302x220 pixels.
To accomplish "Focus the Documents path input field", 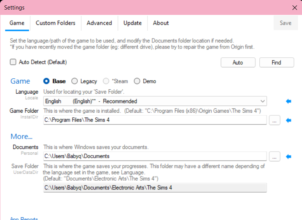I will point(155,156).
